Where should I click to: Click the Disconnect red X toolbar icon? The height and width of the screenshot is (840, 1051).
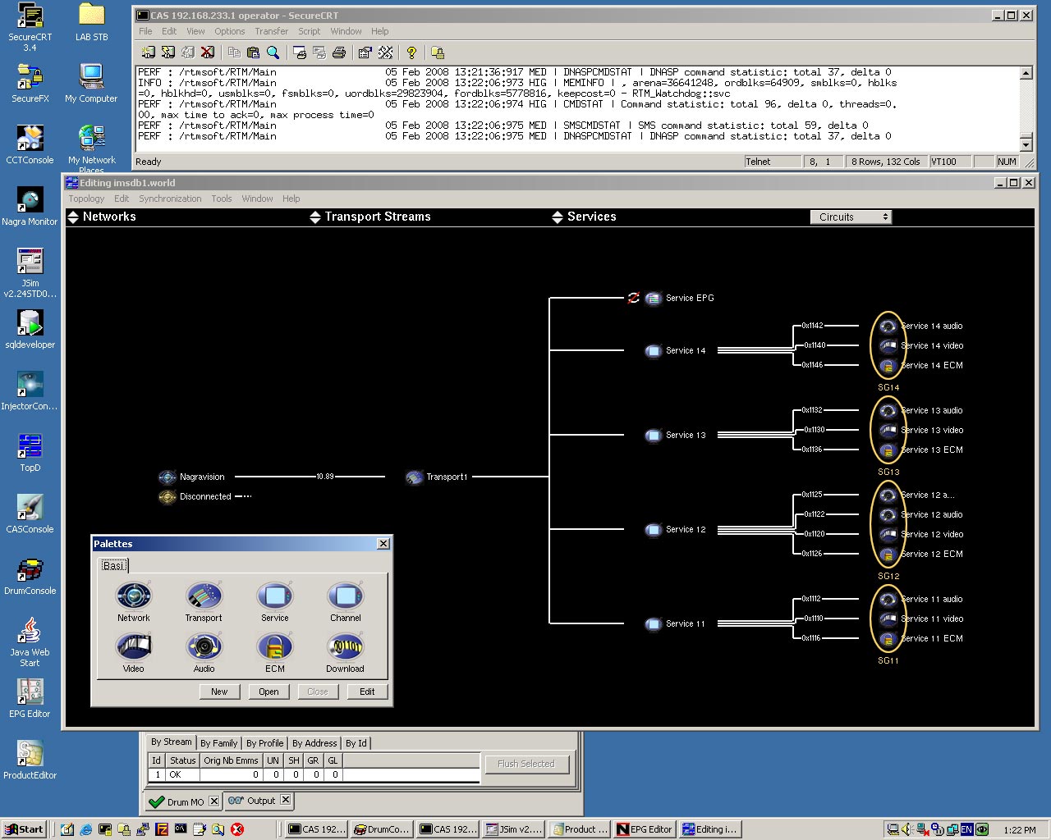pyautogui.click(x=208, y=52)
